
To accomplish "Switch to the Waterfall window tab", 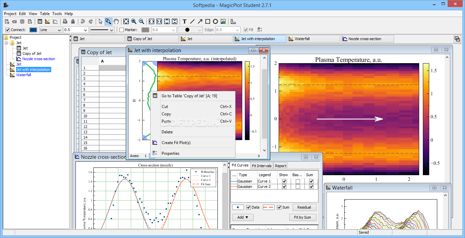I will (x=313, y=39).
